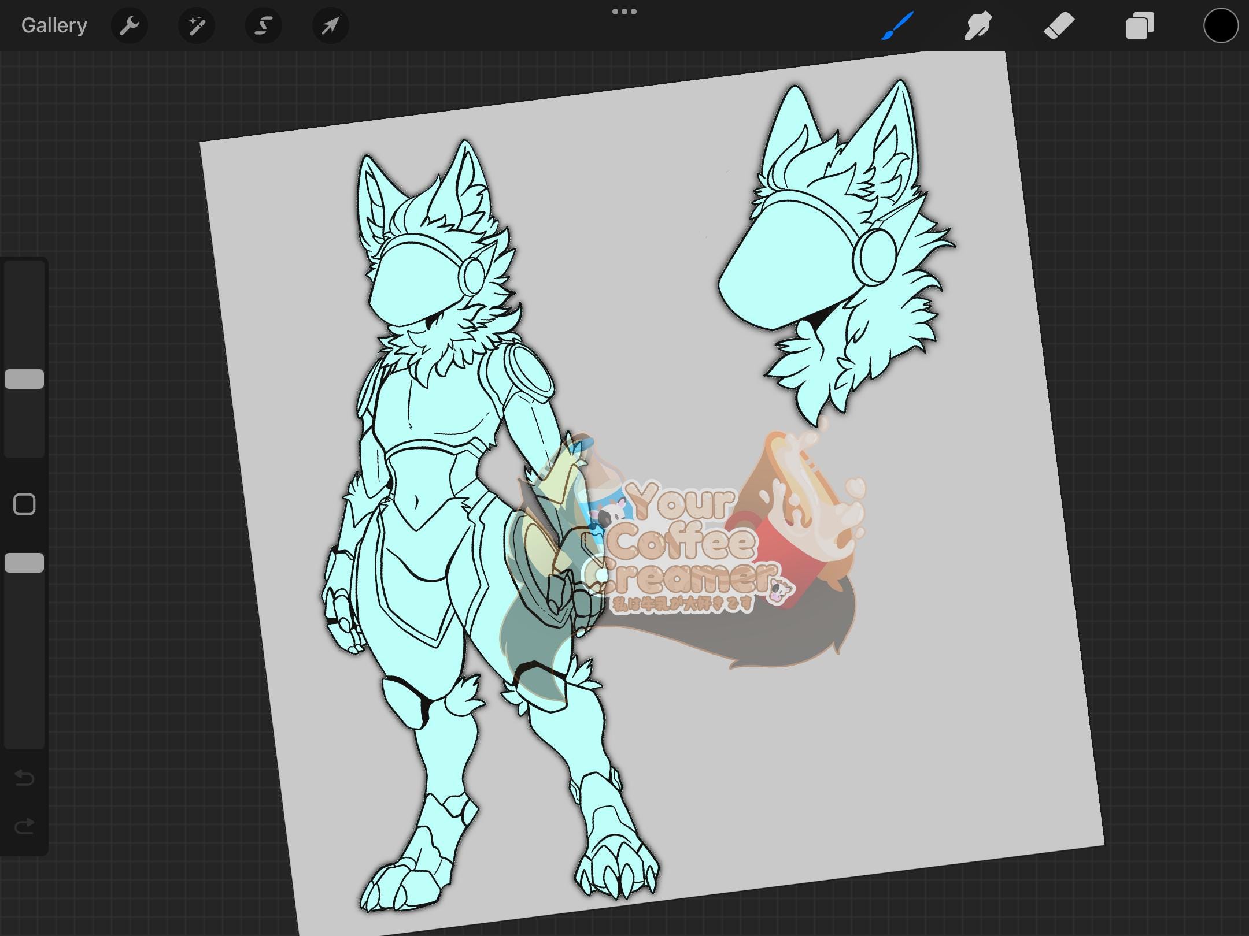Activate the Transform arrow tool
The height and width of the screenshot is (936, 1249).
click(x=331, y=25)
